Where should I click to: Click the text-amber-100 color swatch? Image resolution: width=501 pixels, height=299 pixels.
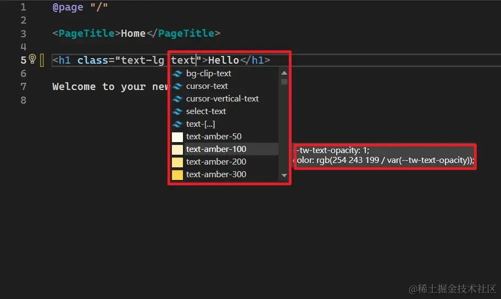(x=177, y=150)
